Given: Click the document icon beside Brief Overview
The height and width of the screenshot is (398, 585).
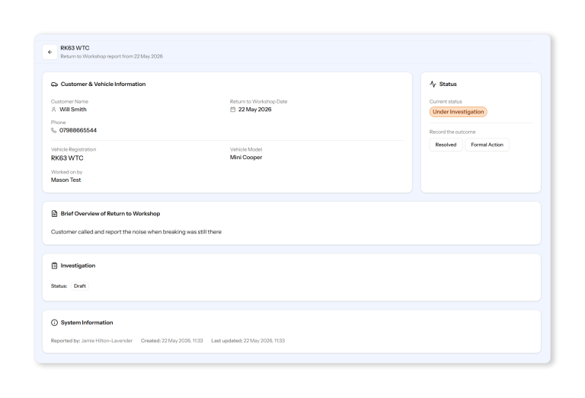Looking at the screenshot, I should pyautogui.click(x=55, y=214).
